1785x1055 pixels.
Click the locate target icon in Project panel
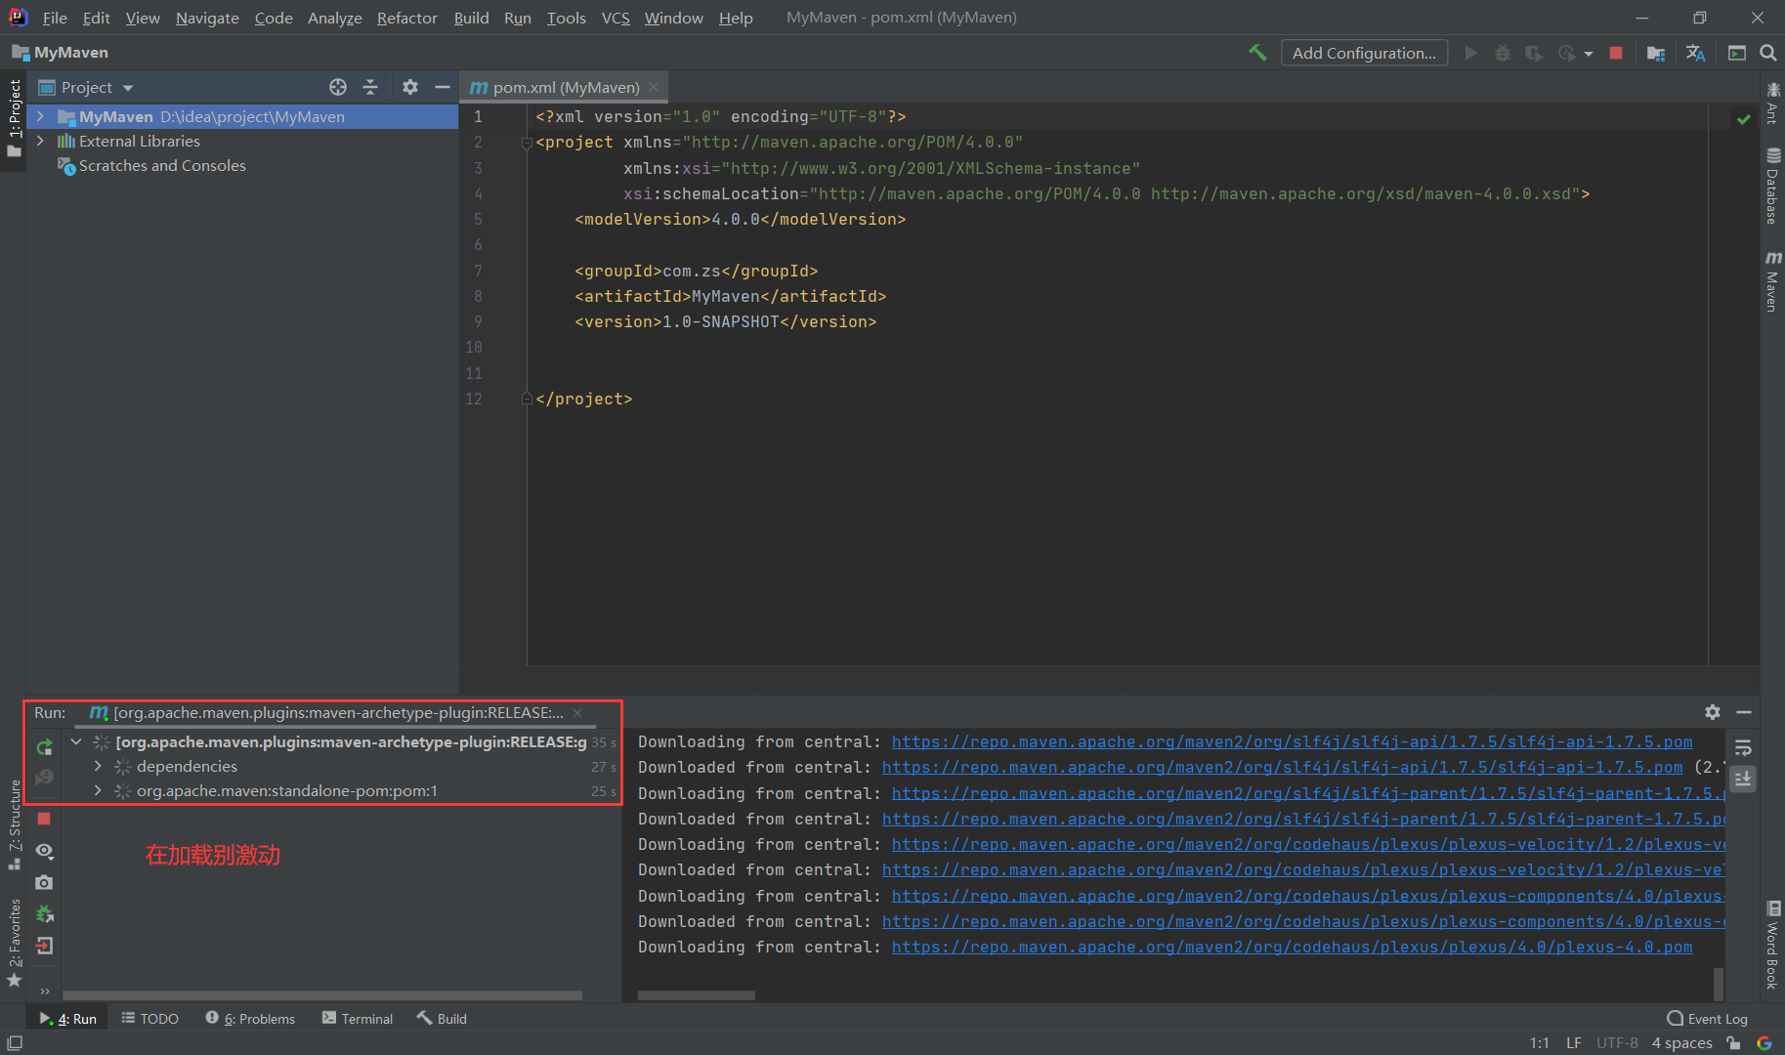coord(338,87)
